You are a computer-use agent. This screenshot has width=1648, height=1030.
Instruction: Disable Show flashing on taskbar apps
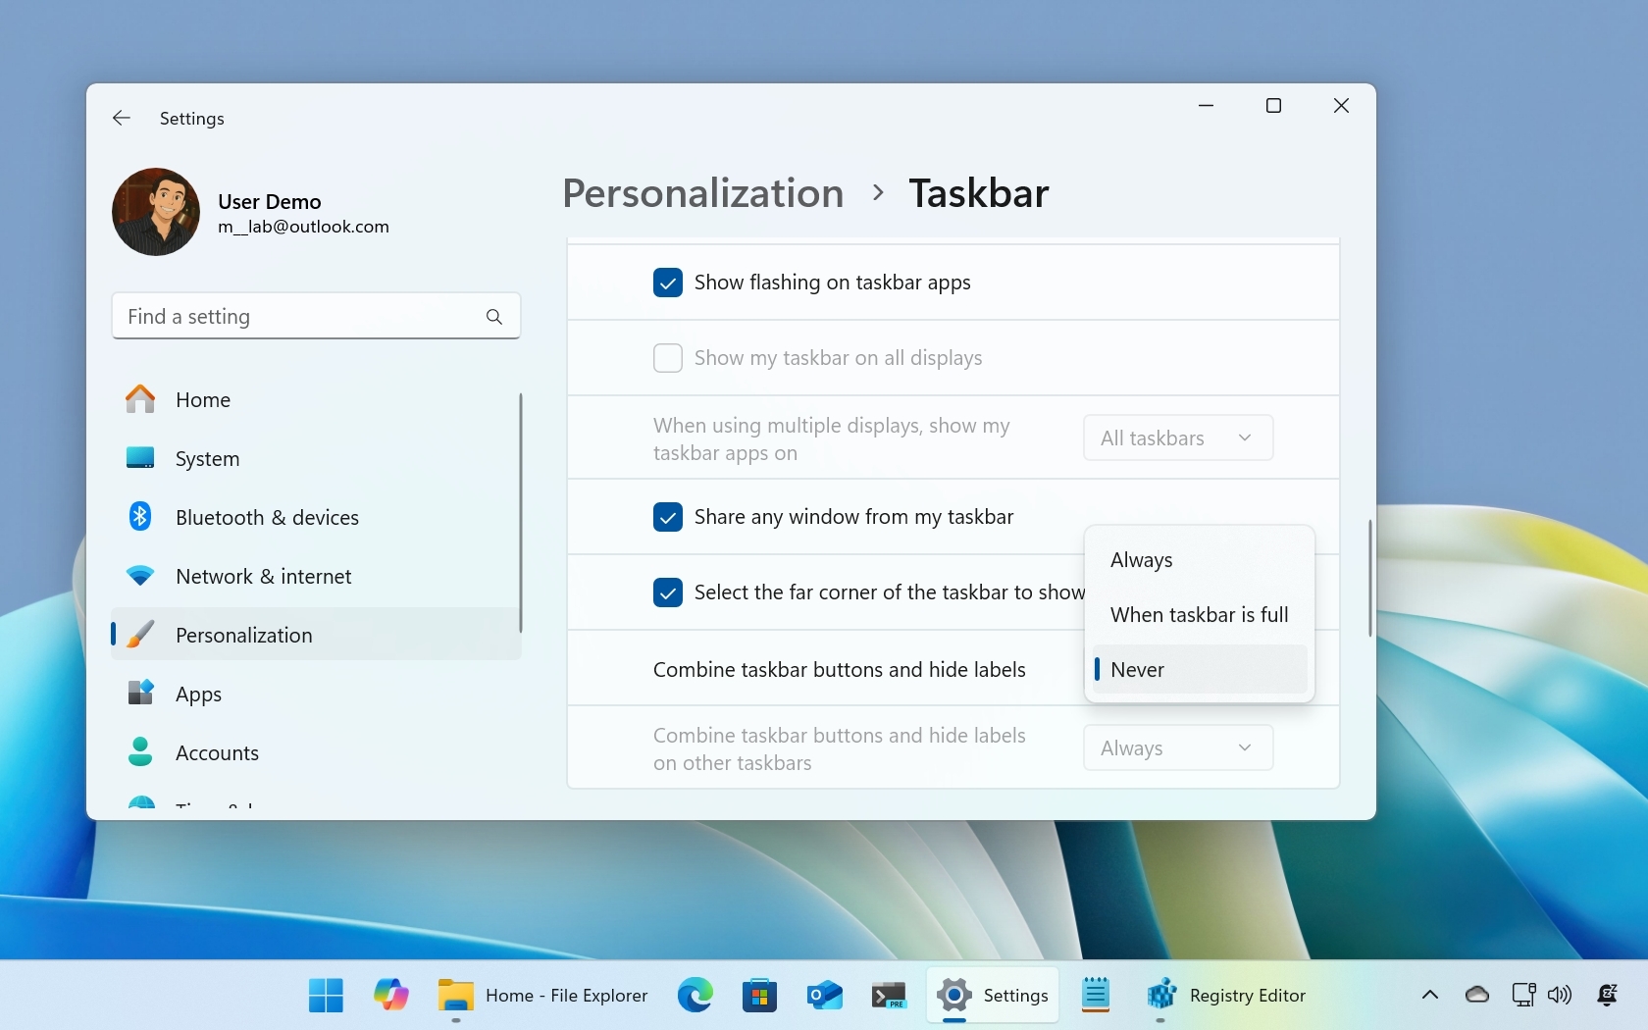pyautogui.click(x=668, y=283)
